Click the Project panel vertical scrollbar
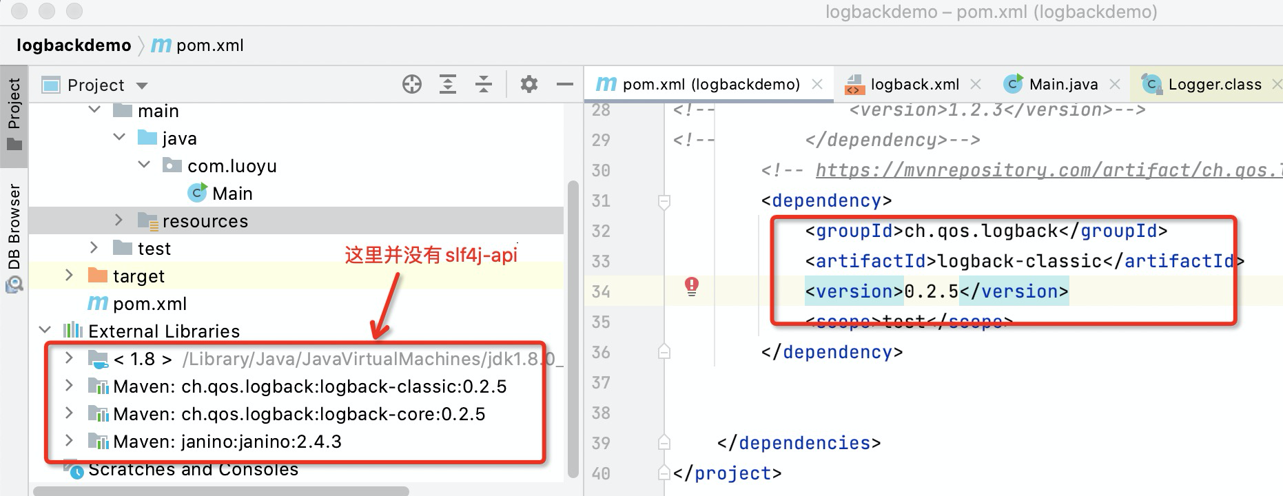 573,329
